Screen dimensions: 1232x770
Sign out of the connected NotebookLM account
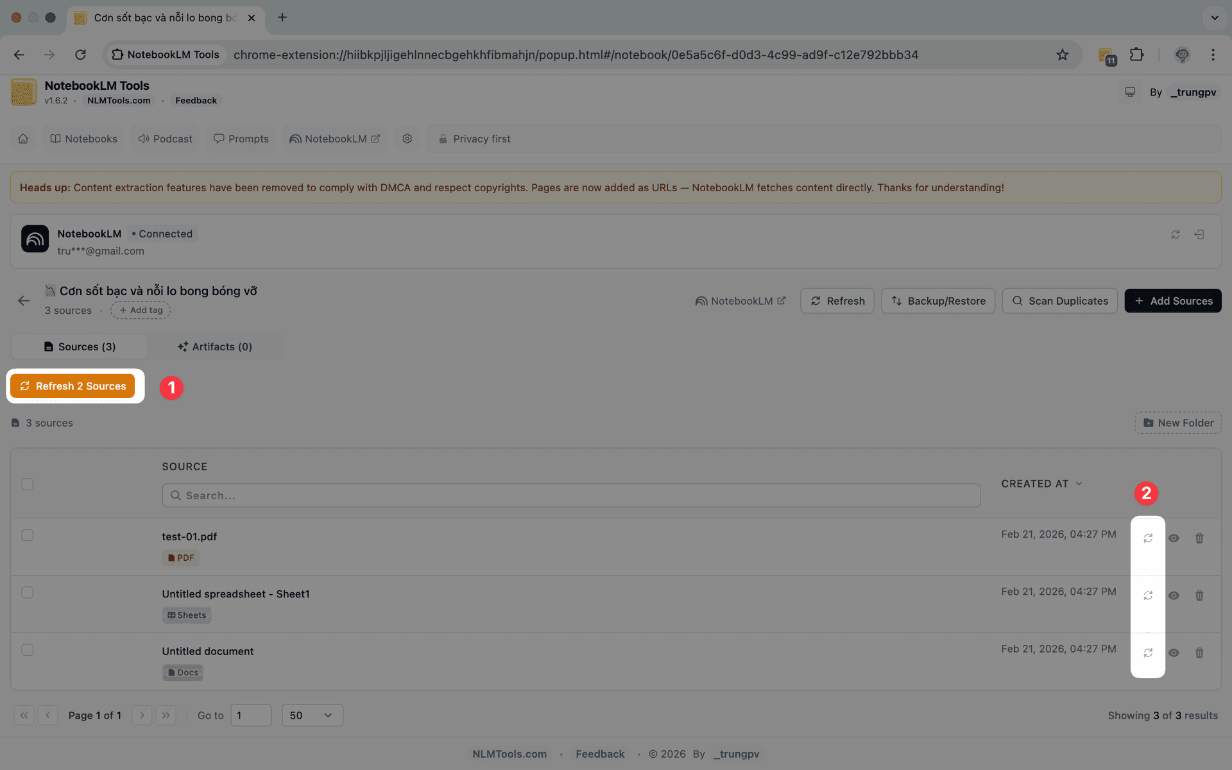[1199, 234]
